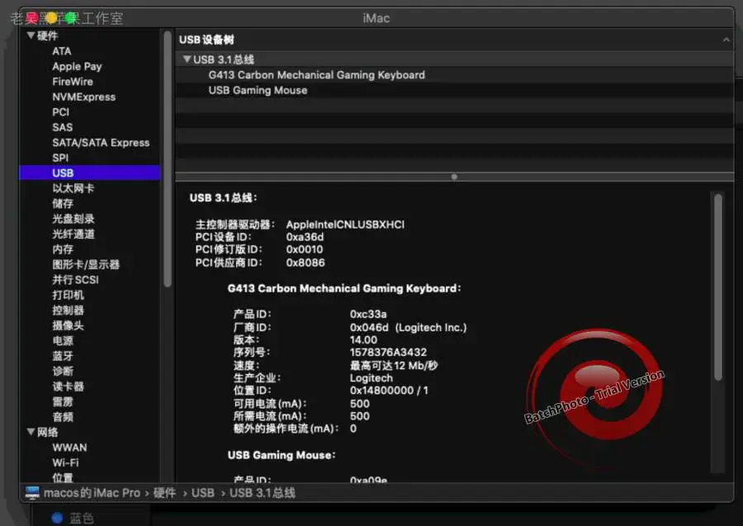Collapse the USB 3.1总线 tree node
Image resolution: width=743 pixels, height=526 pixels.
(187, 59)
